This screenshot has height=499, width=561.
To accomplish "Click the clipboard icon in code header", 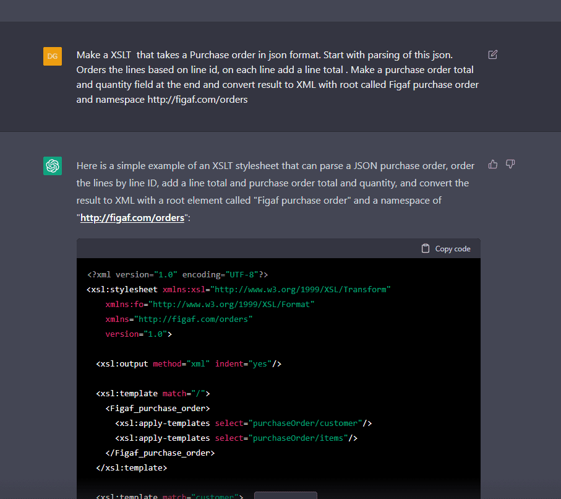I will [x=426, y=249].
